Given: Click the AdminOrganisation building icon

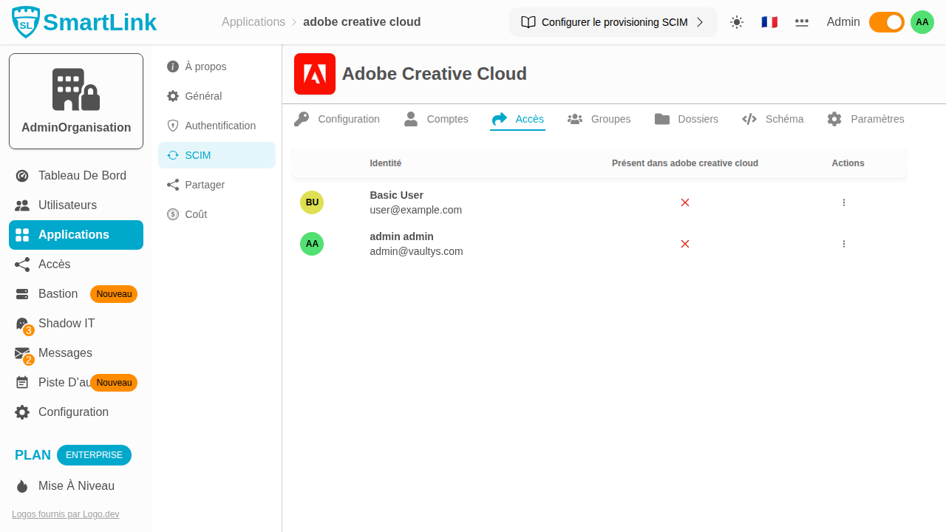Looking at the screenshot, I should (x=76, y=89).
